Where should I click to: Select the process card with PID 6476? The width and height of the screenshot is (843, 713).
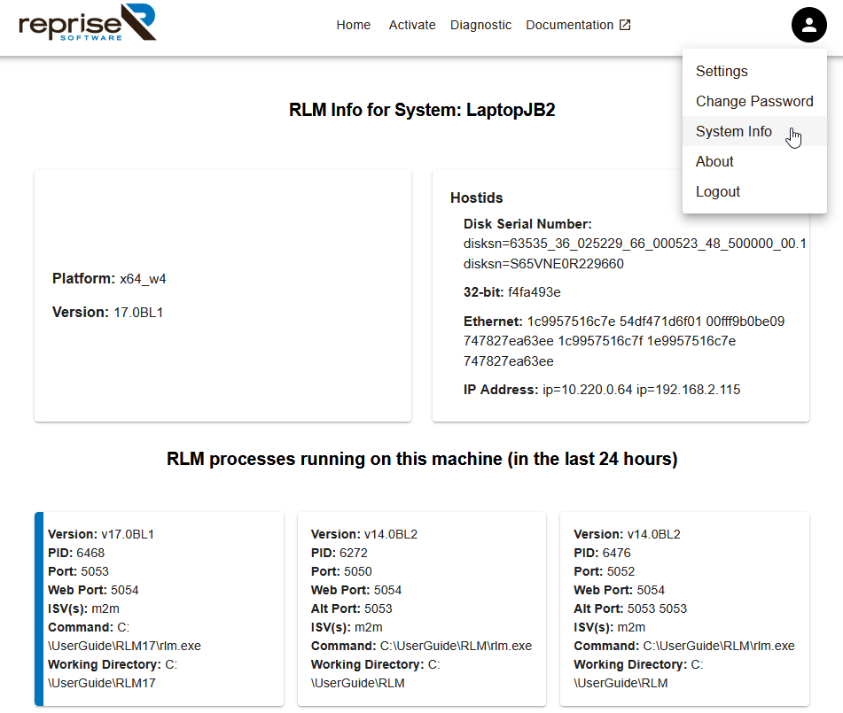684,608
